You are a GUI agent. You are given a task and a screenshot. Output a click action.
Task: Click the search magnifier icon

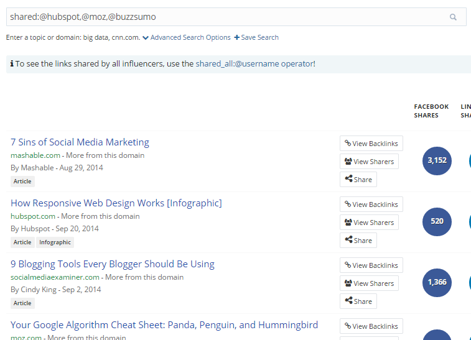[453, 17]
